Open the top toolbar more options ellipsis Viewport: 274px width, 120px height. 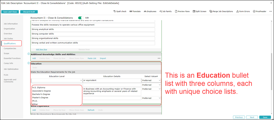click(271, 11)
